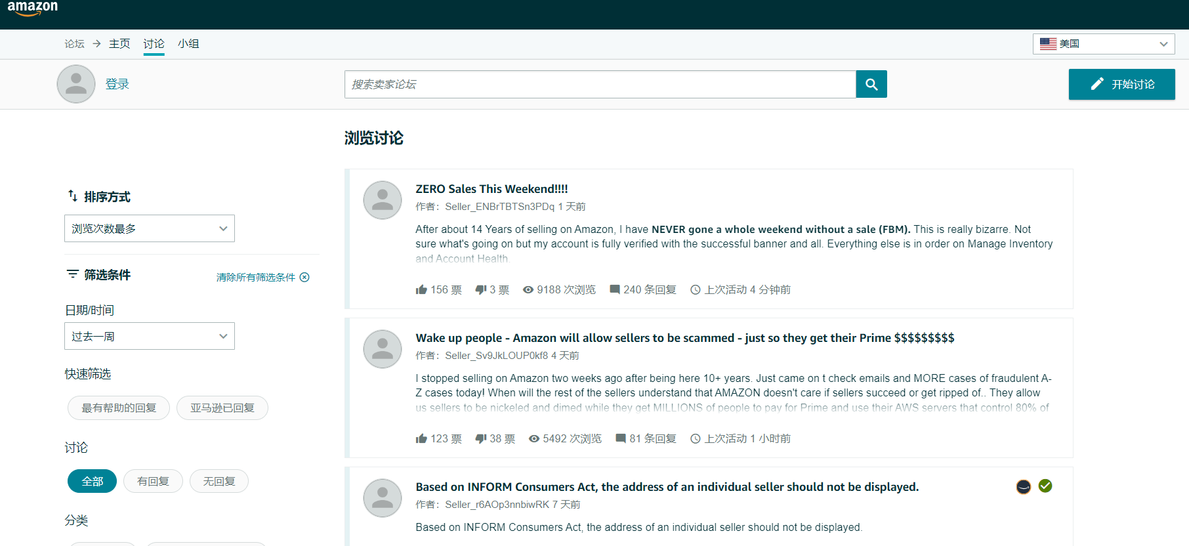Click thumbs-up icon on ZERO Sales post
Viewport: 1189px width, 546px height.
click(421, 289)
